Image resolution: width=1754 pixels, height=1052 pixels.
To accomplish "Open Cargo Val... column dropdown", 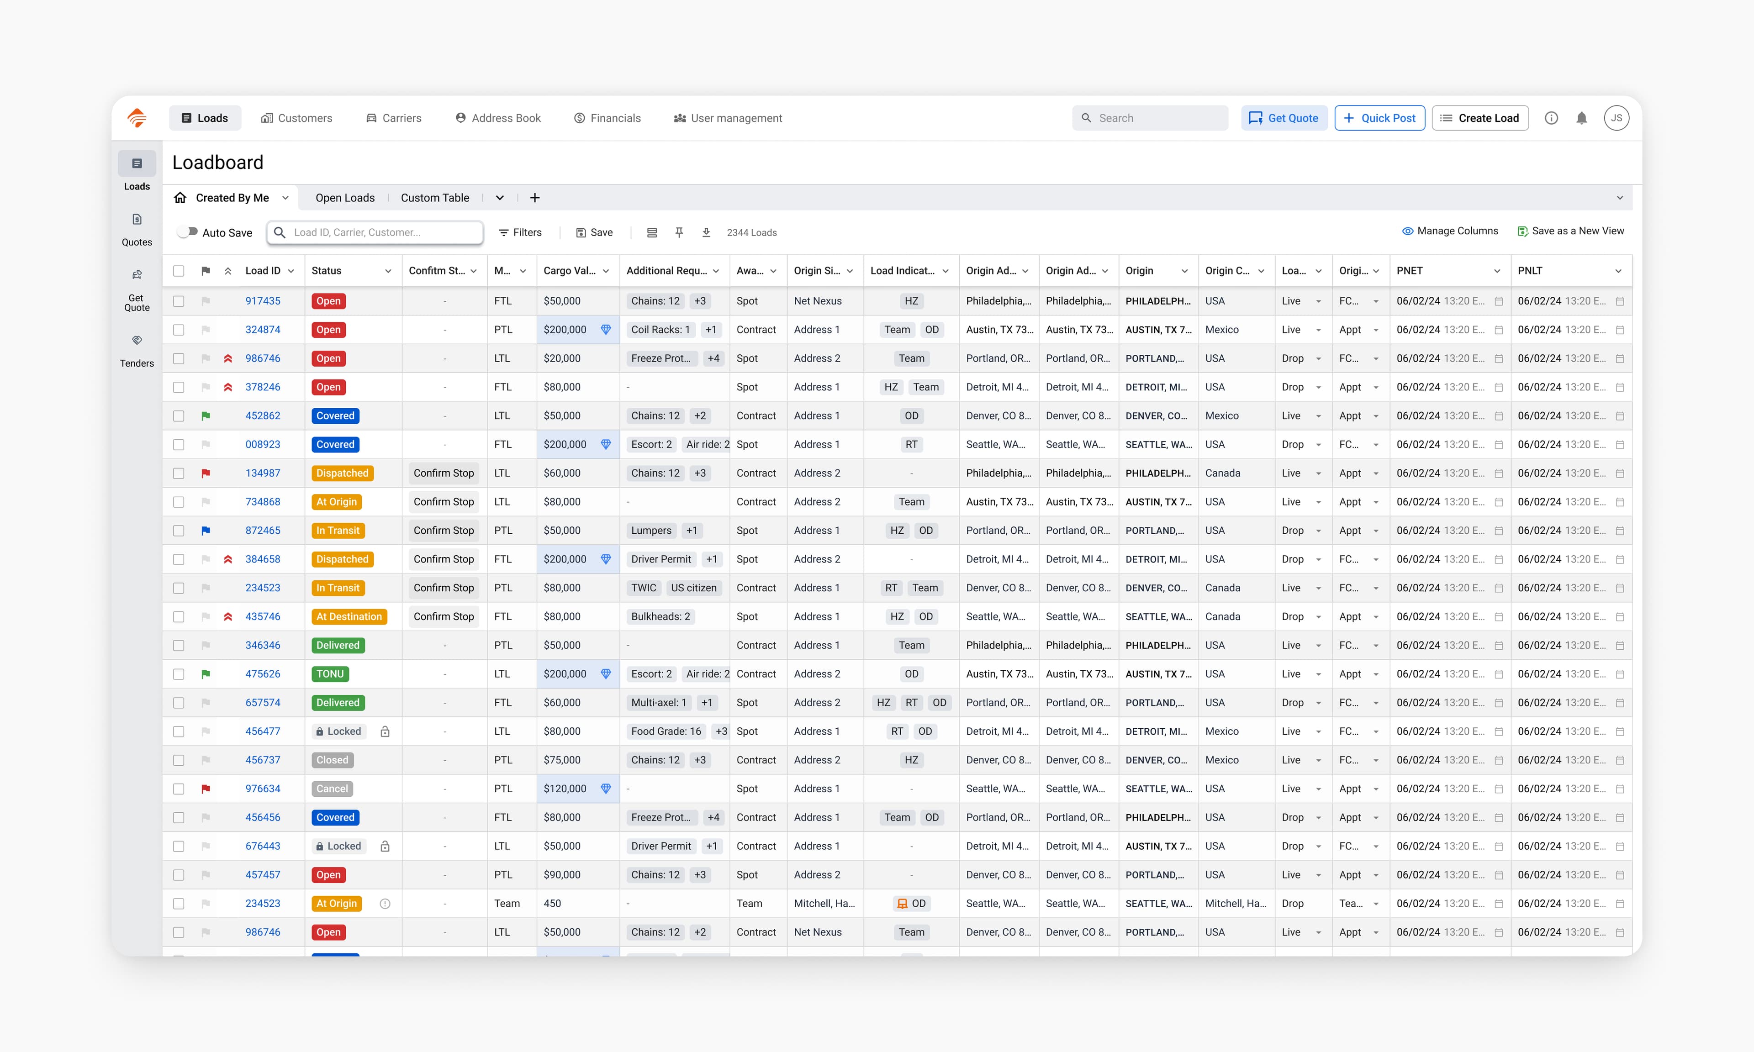I will [606, 271].
